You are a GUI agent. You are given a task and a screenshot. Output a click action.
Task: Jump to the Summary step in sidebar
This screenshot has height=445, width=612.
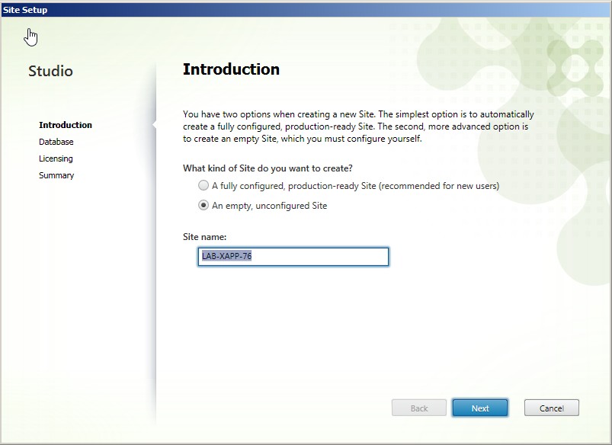56,175
